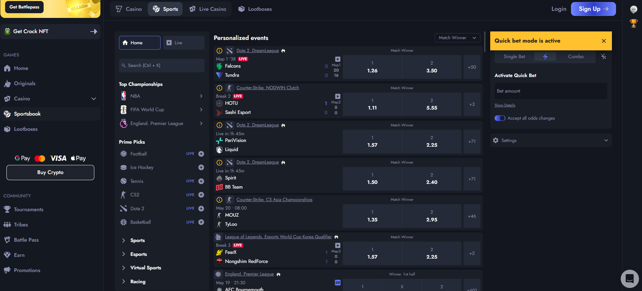
Task: Click the Bet amount input field
Action: 551,91
